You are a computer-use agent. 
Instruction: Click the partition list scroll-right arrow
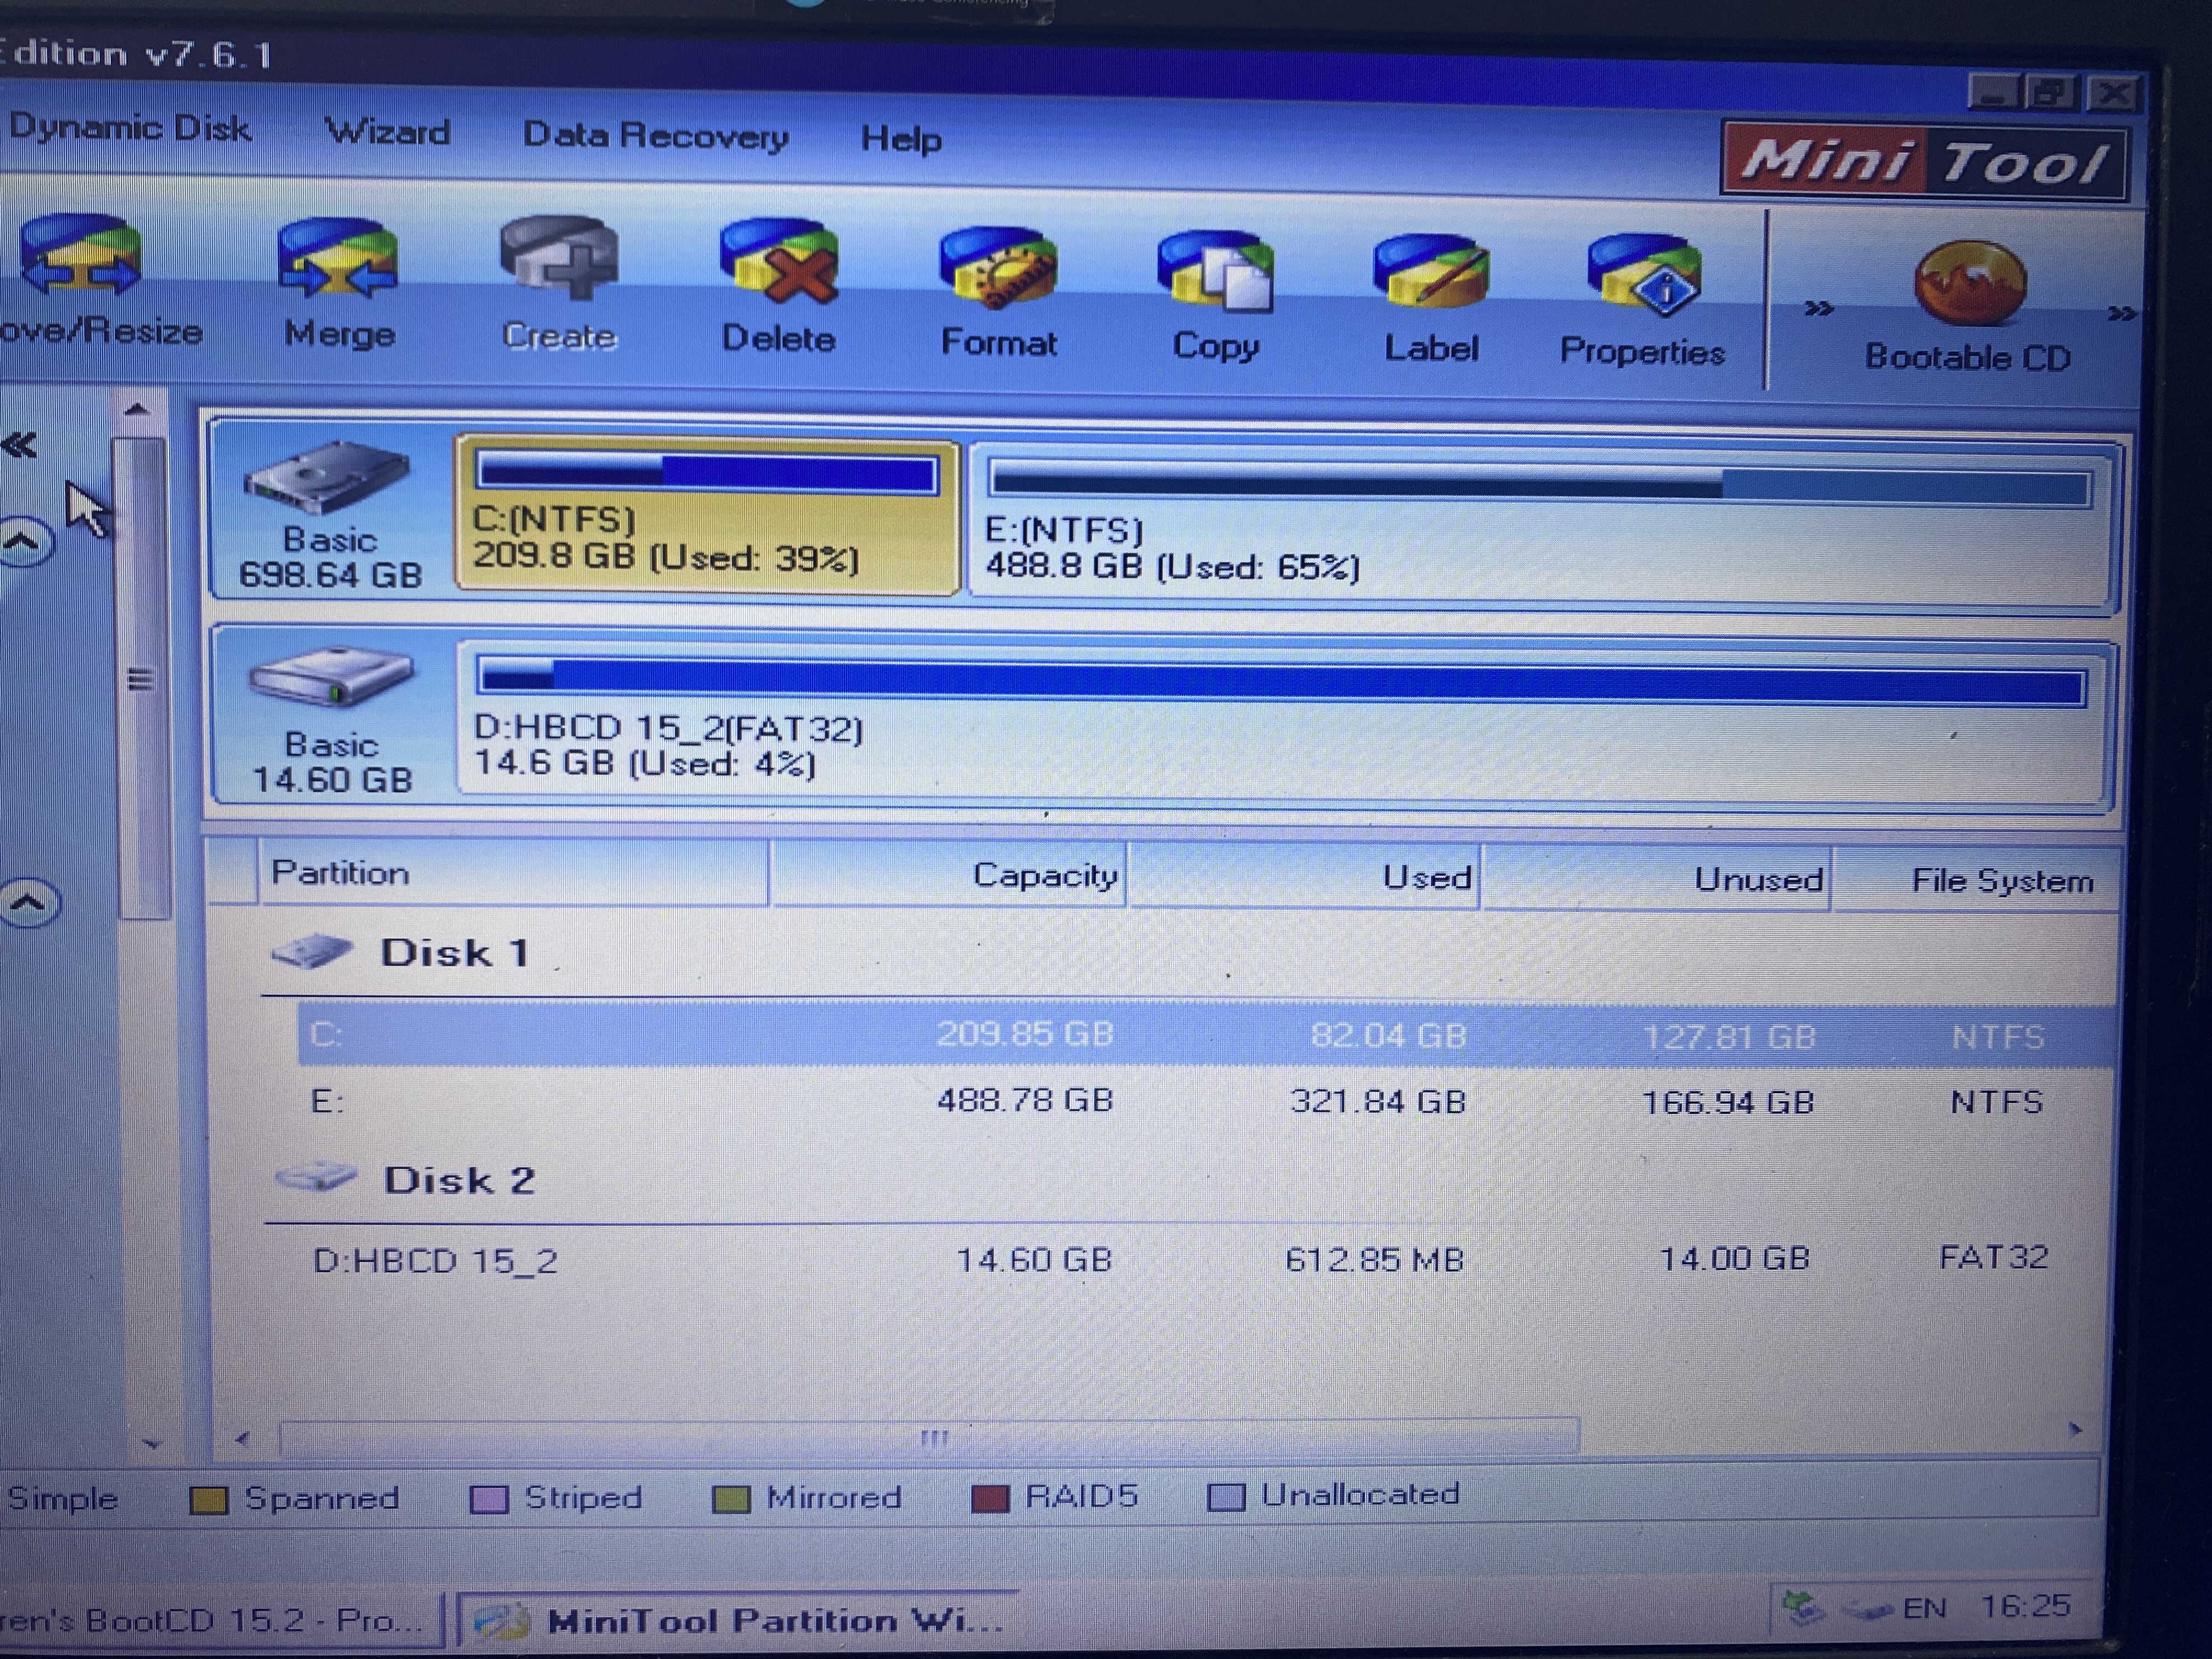(x=2076, y=1430)
